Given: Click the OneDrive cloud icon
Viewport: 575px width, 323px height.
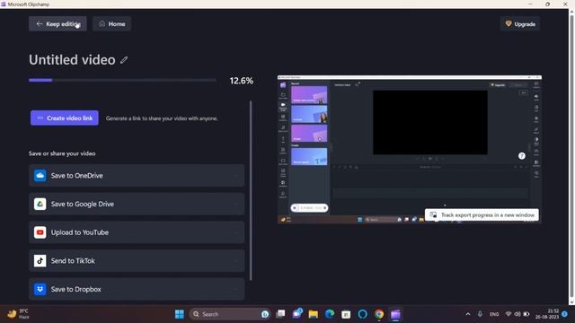Looking at the screenshot, I should [x=40, y=176].
